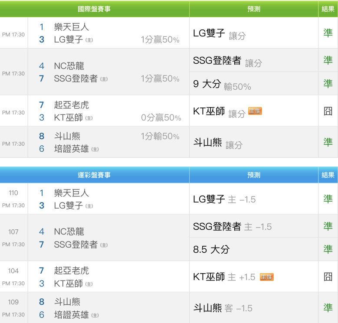Image resolution: width=338 pixels, height=323 pixels.
Task: Click game number 110 in the lottery table
Action: click(x=13, y=193)
